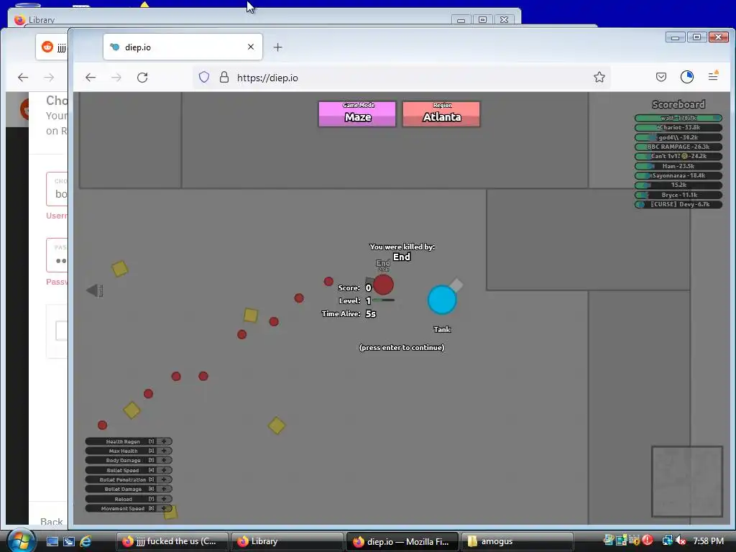Screen dimensions: 736x552
Task: Open a new tab with the plus
Action: coord(277,47)
